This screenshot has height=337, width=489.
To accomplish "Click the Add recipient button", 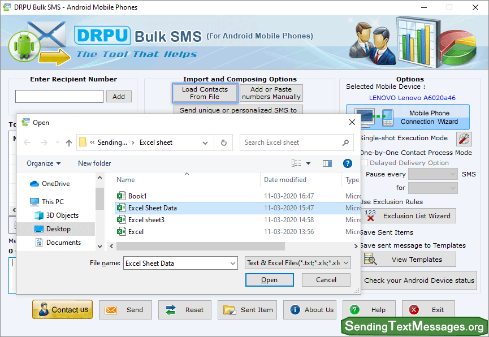I will click(119, 97).
